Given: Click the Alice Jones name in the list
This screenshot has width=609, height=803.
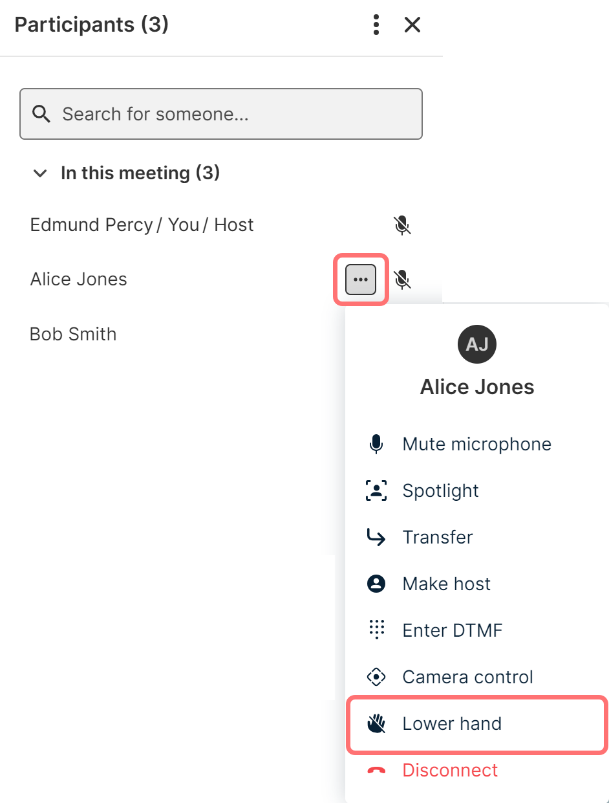Looking at the screenshot, I should click(79, 280).
